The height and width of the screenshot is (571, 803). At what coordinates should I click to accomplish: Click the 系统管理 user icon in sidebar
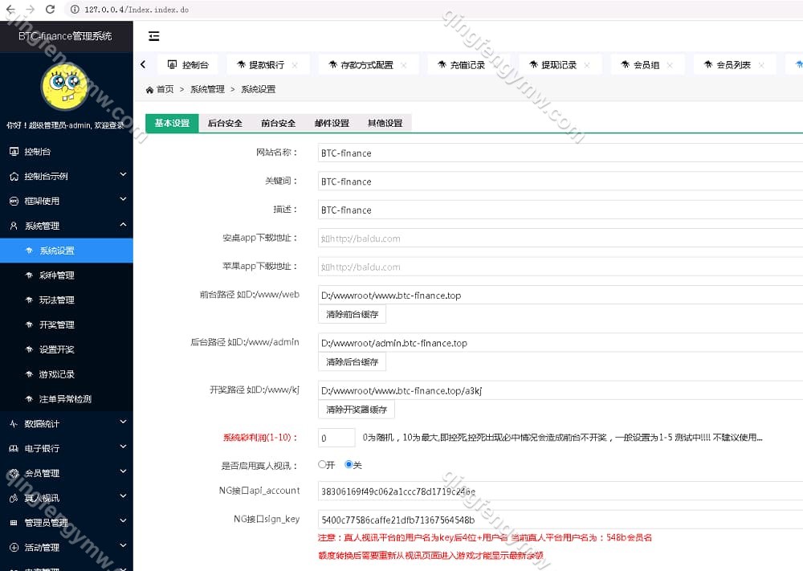tap(14, 226)
